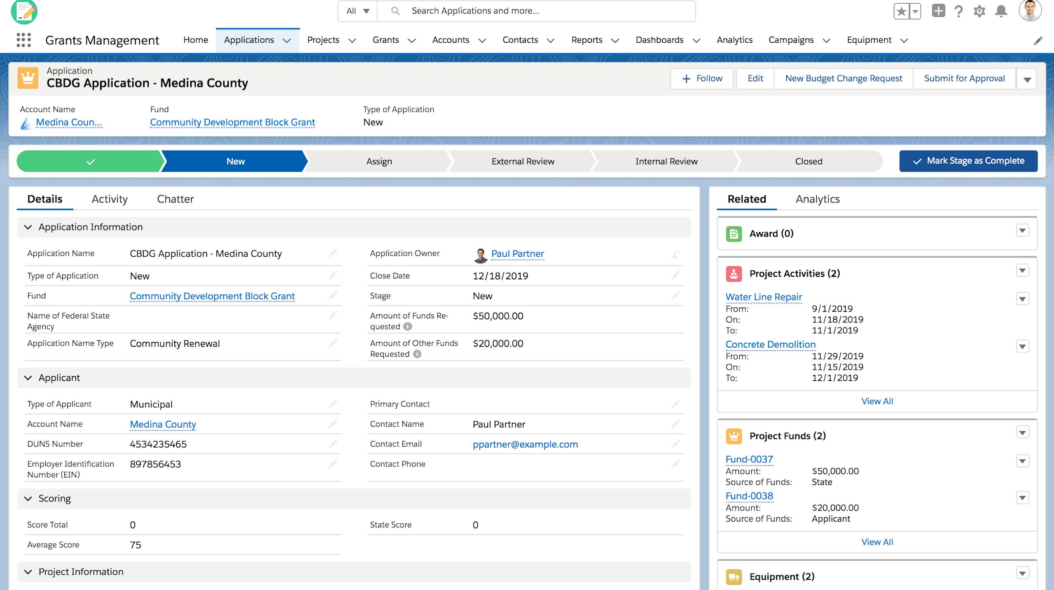Select the Assign stage on the progress path
Viewport: 1054px width, 590px height.
pyautogui.click(x=378, y=161)
